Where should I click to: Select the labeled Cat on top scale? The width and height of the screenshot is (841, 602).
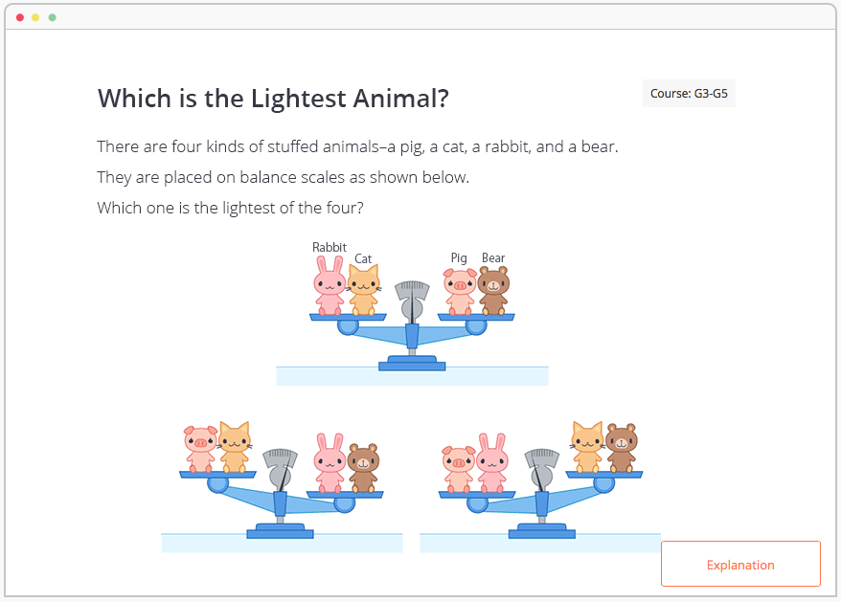point(364,291)
